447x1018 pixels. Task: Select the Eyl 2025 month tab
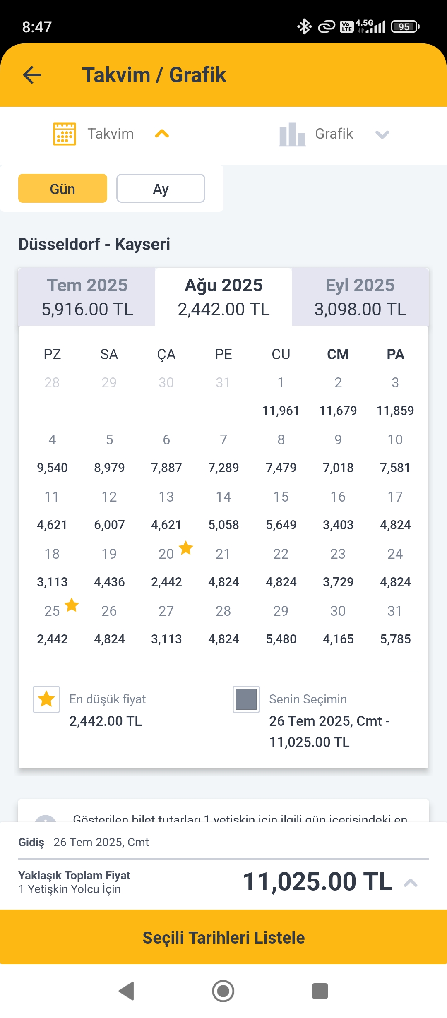point(360,297)
